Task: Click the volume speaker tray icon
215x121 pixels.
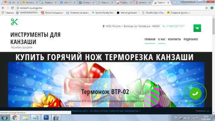Action: pos(189,118)
